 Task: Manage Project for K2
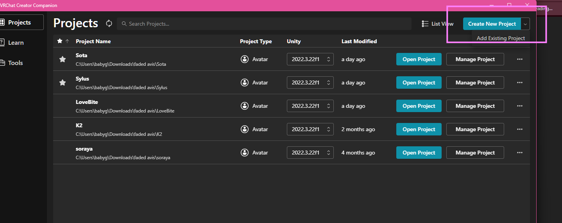tap(475, 129)
